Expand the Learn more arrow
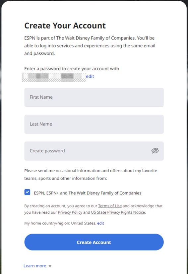The image size is (188, 274). coord(50,266)
